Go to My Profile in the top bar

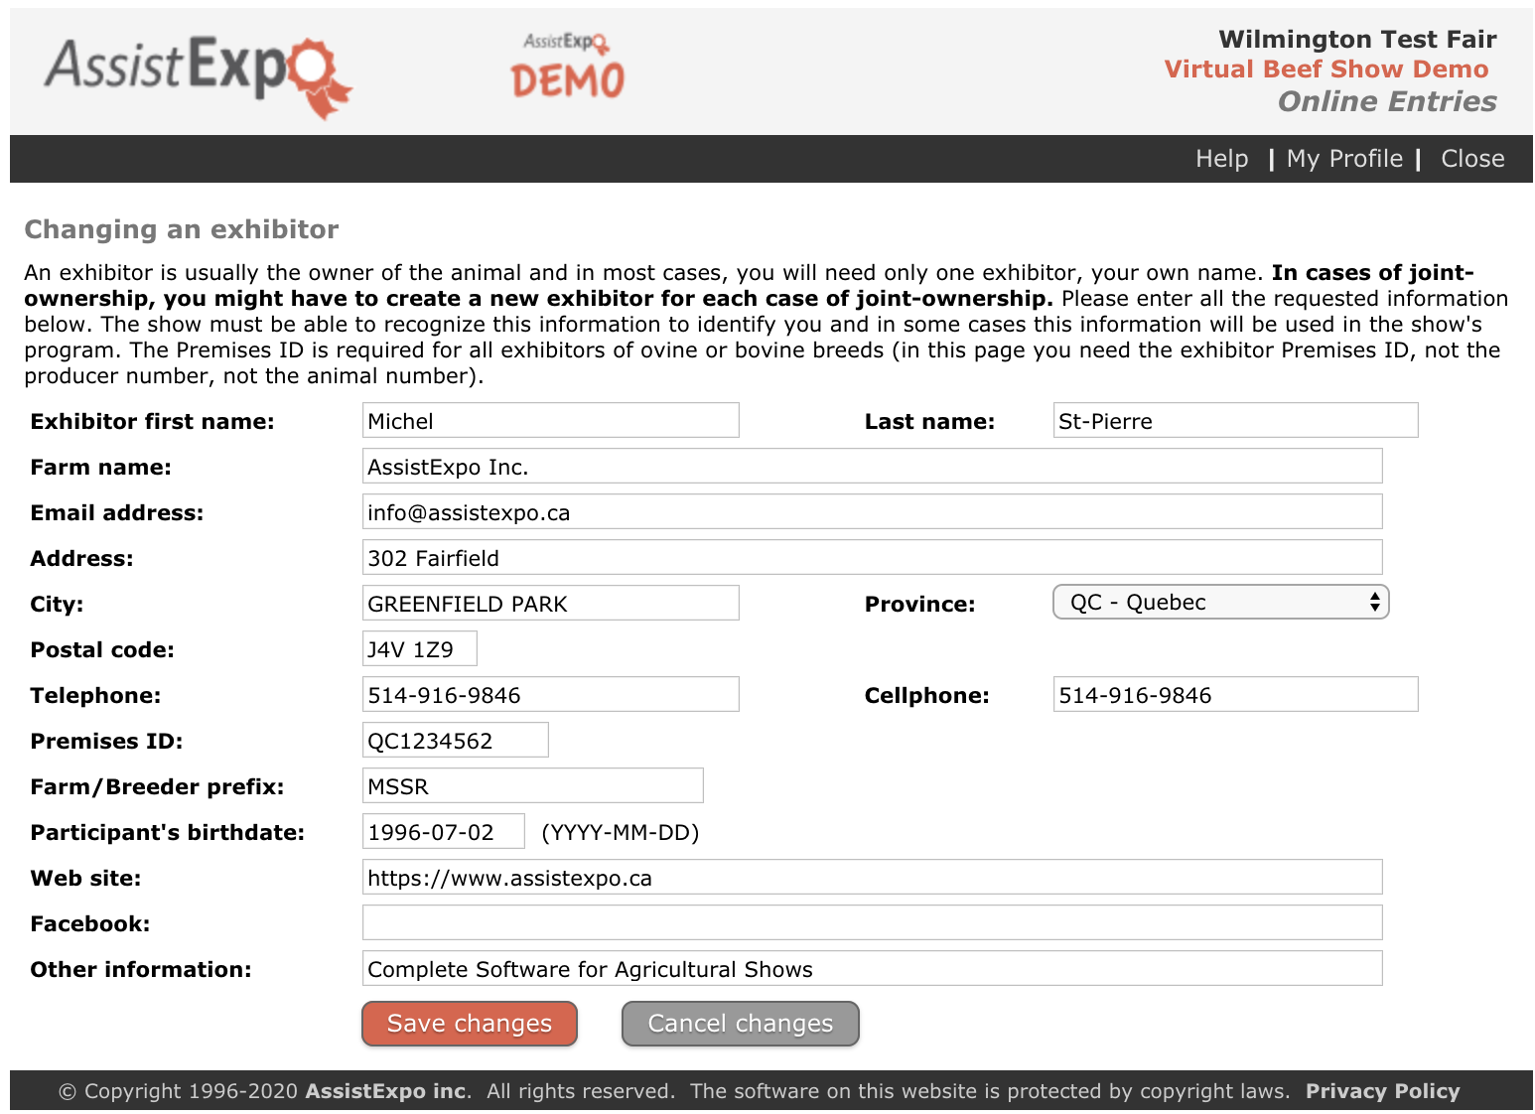point(1343,159)
